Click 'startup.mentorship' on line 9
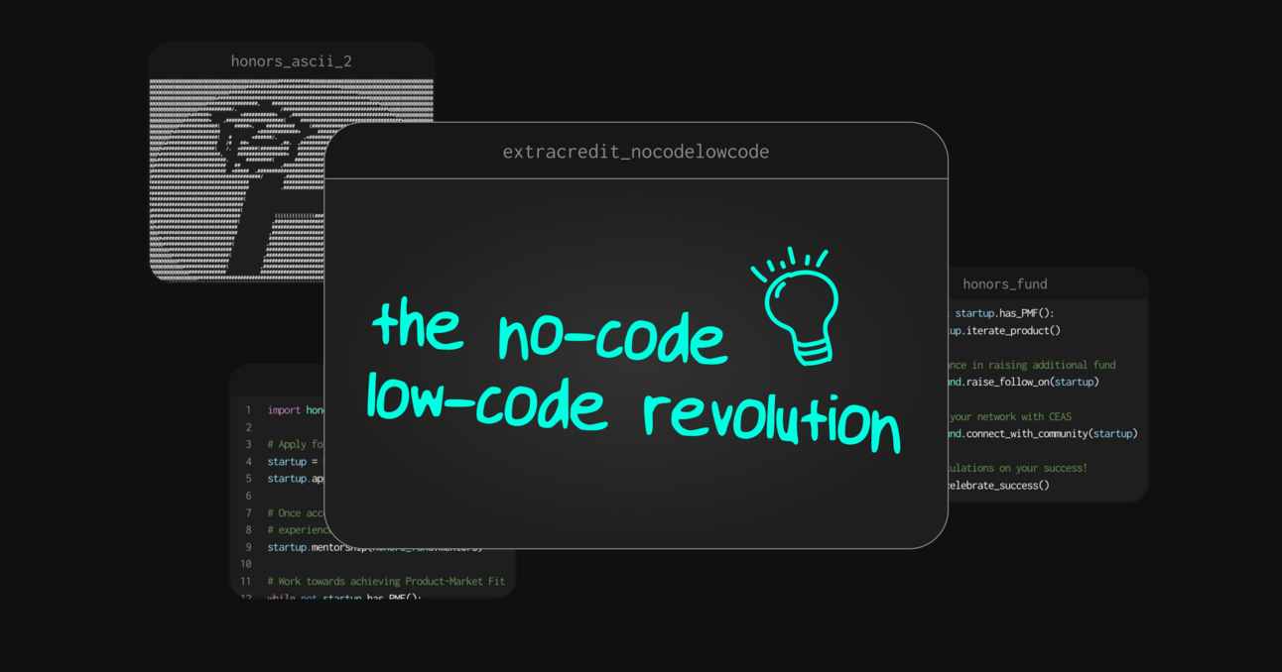 pyautogui.click(x=318, y=547)
